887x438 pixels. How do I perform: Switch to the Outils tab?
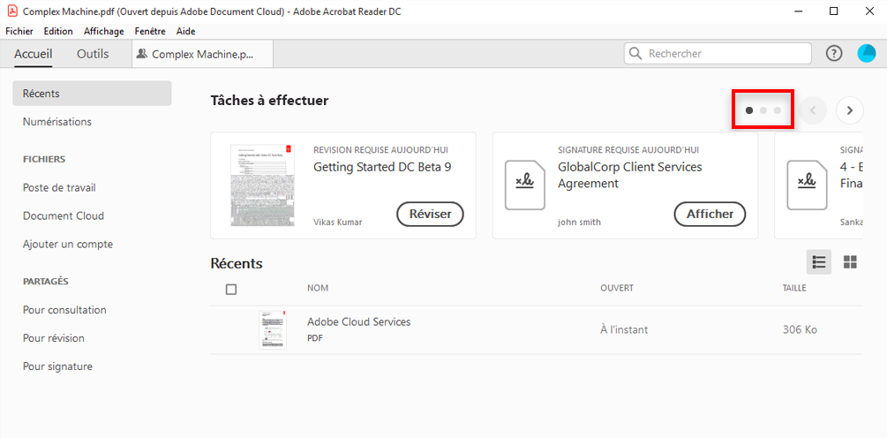[93, 54]
